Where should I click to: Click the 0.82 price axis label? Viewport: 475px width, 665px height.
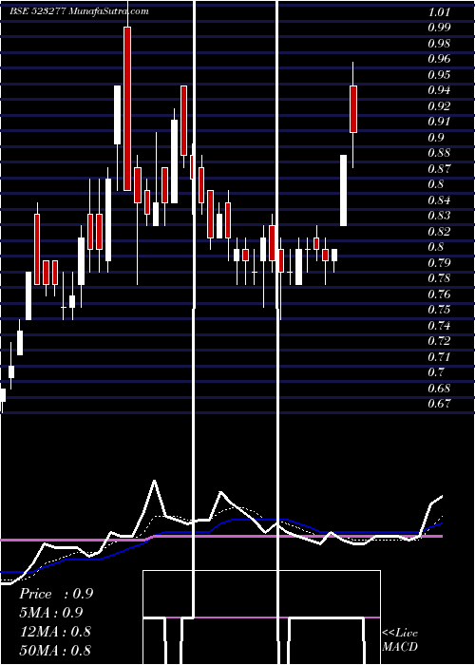438,232
